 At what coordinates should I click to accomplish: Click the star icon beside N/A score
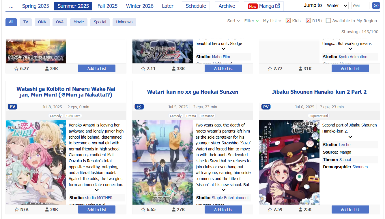click(x=16, y=209)
